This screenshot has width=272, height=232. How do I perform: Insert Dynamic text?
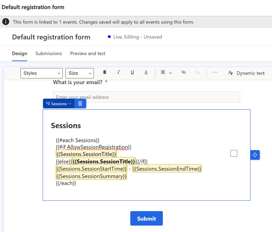[x=246, y=73]
